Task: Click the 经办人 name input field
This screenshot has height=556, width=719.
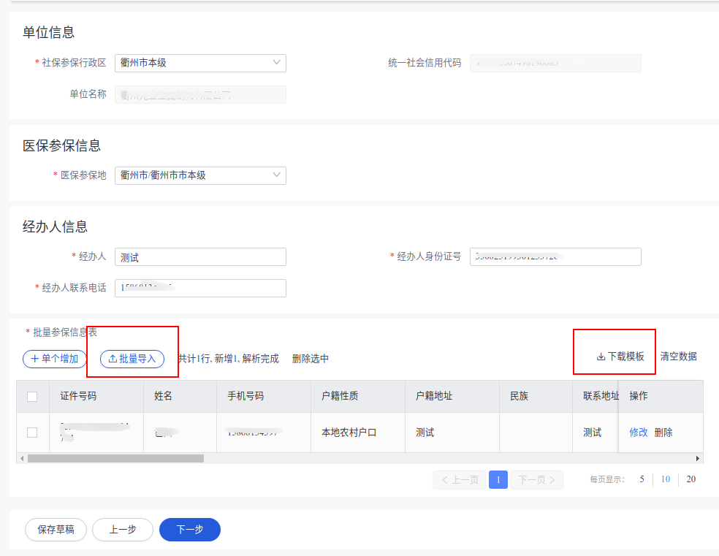Action: point(200,257)
